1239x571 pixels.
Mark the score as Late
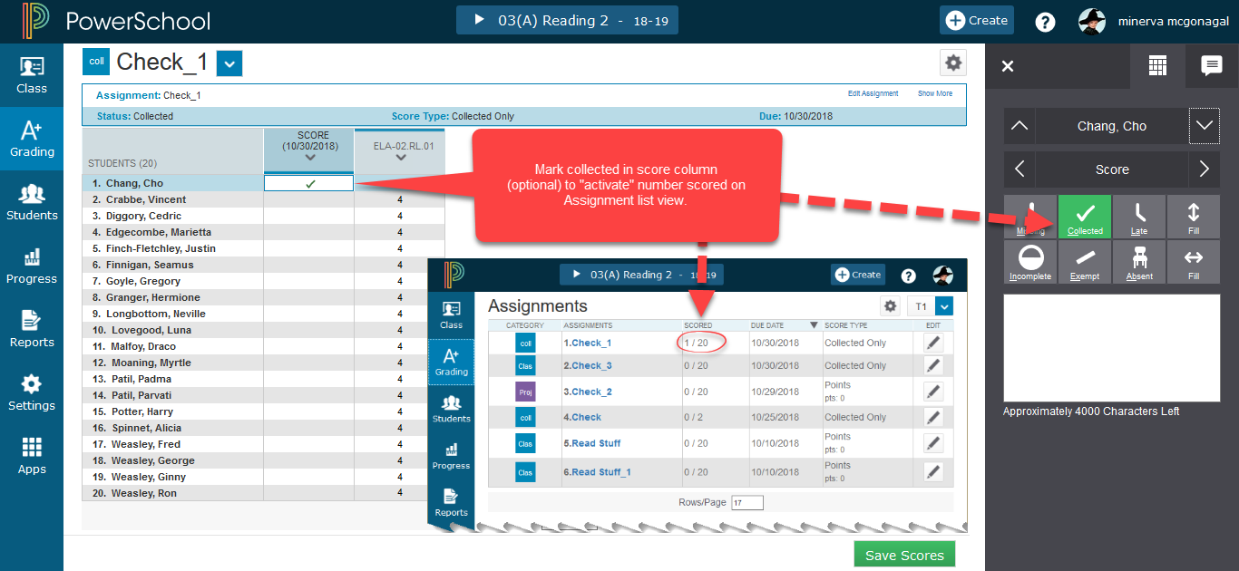1139,218
